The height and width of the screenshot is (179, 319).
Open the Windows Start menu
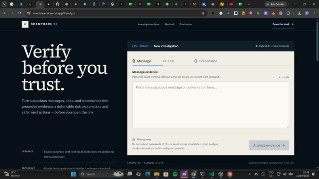(74, 174)
